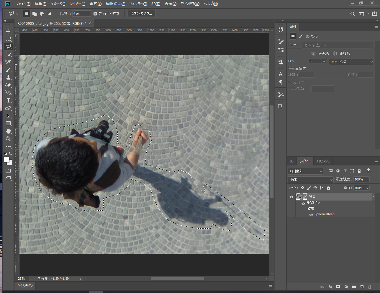
Task: Open the FOV value dropdown arrow
Action: pos(324,61)
